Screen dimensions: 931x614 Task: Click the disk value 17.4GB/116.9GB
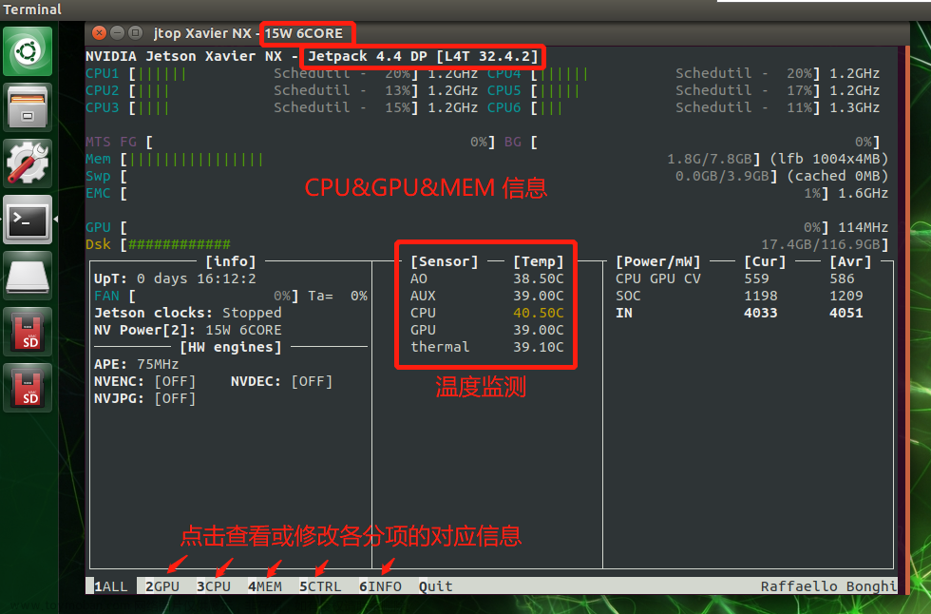[x=821, y=244]
